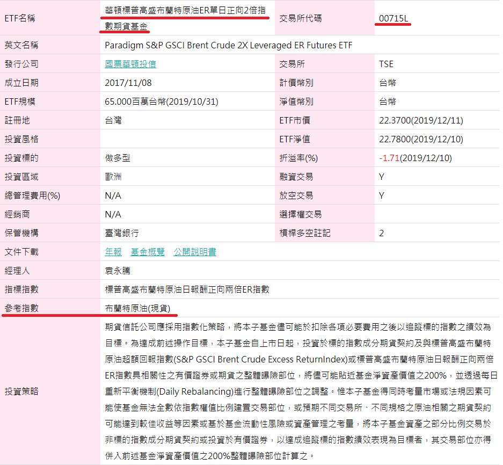Download the 年報 annual report
The width and height of the screenshot is (503, 465).
click(x=113, y=252)
